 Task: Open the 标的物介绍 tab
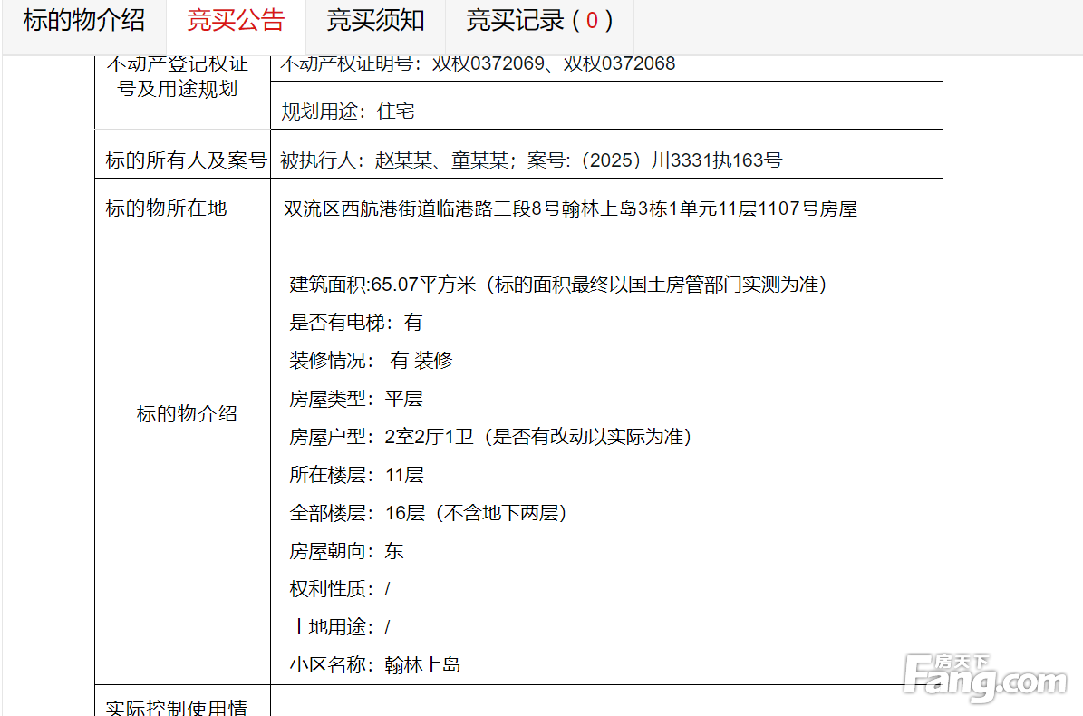(x=83, y=21)
